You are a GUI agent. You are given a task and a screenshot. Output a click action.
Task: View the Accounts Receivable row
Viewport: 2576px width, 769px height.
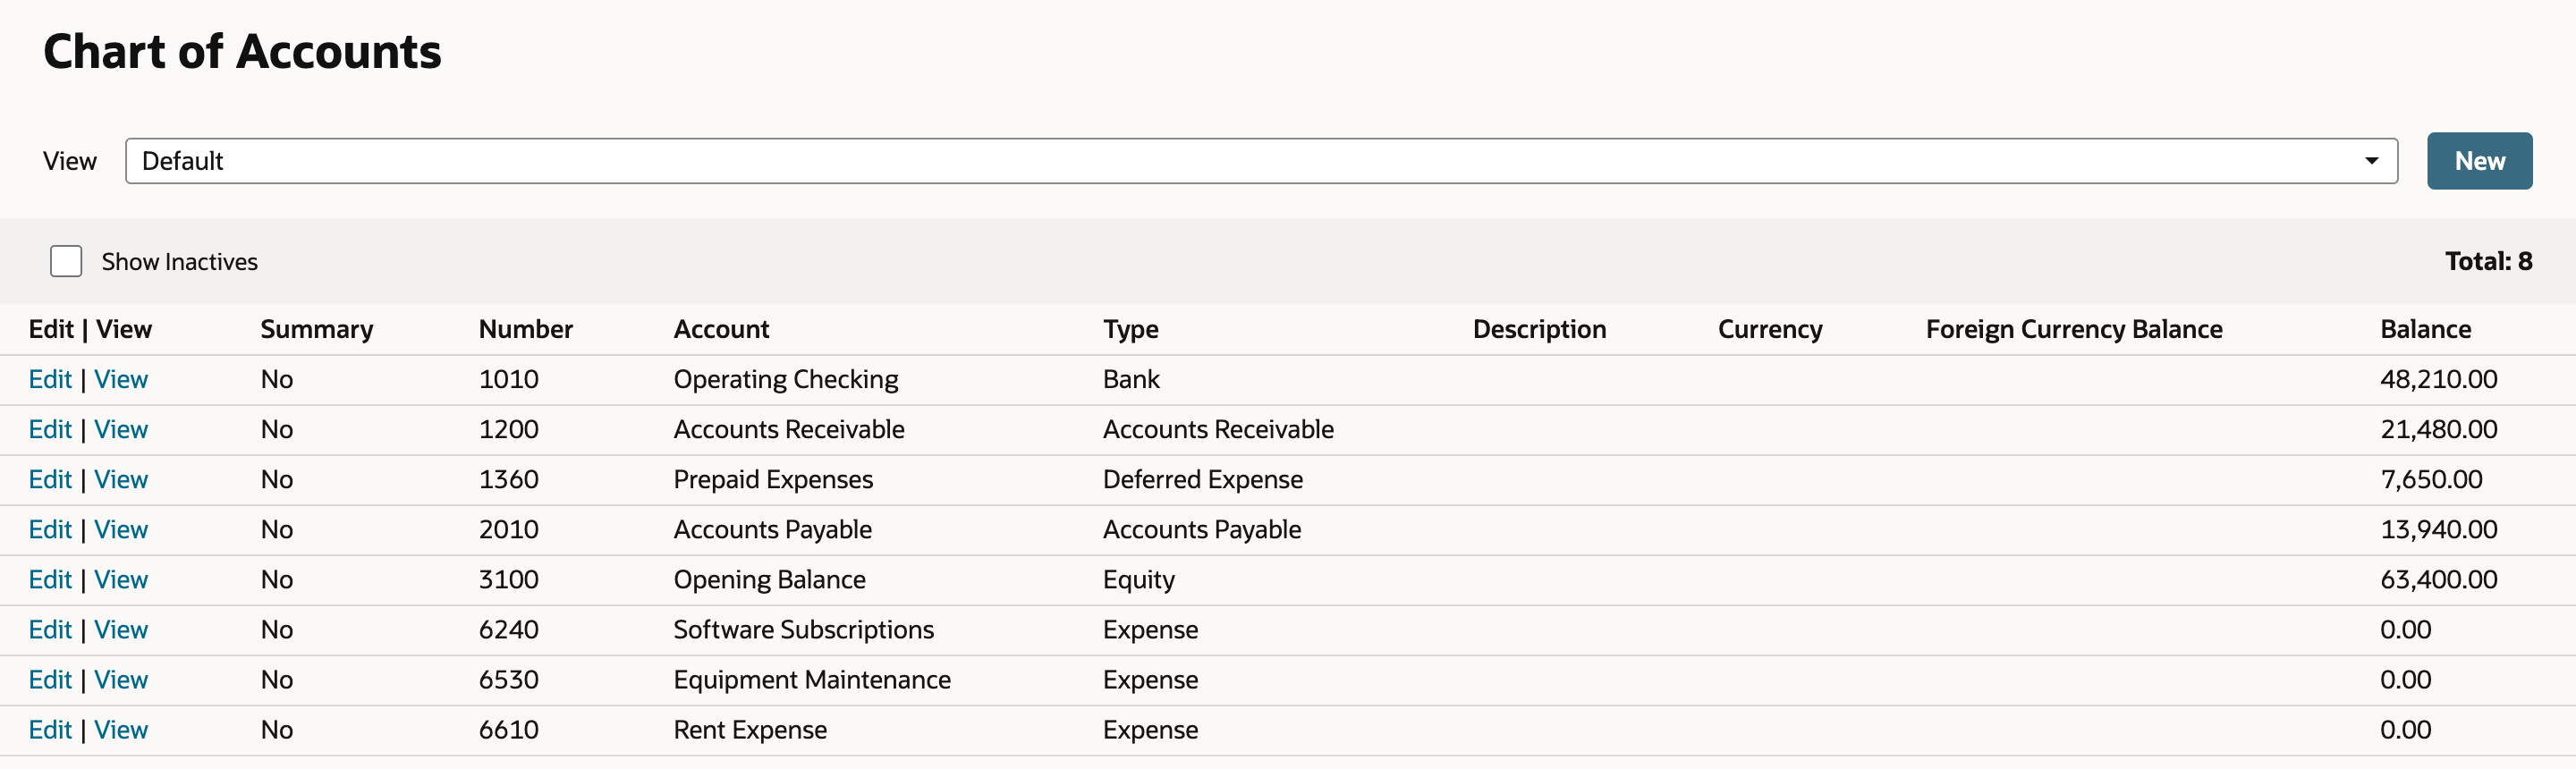click(x=121, y=429)
